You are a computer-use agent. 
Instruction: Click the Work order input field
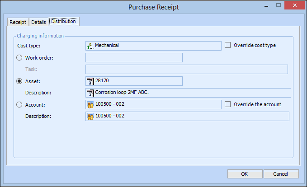click(134, 57)
